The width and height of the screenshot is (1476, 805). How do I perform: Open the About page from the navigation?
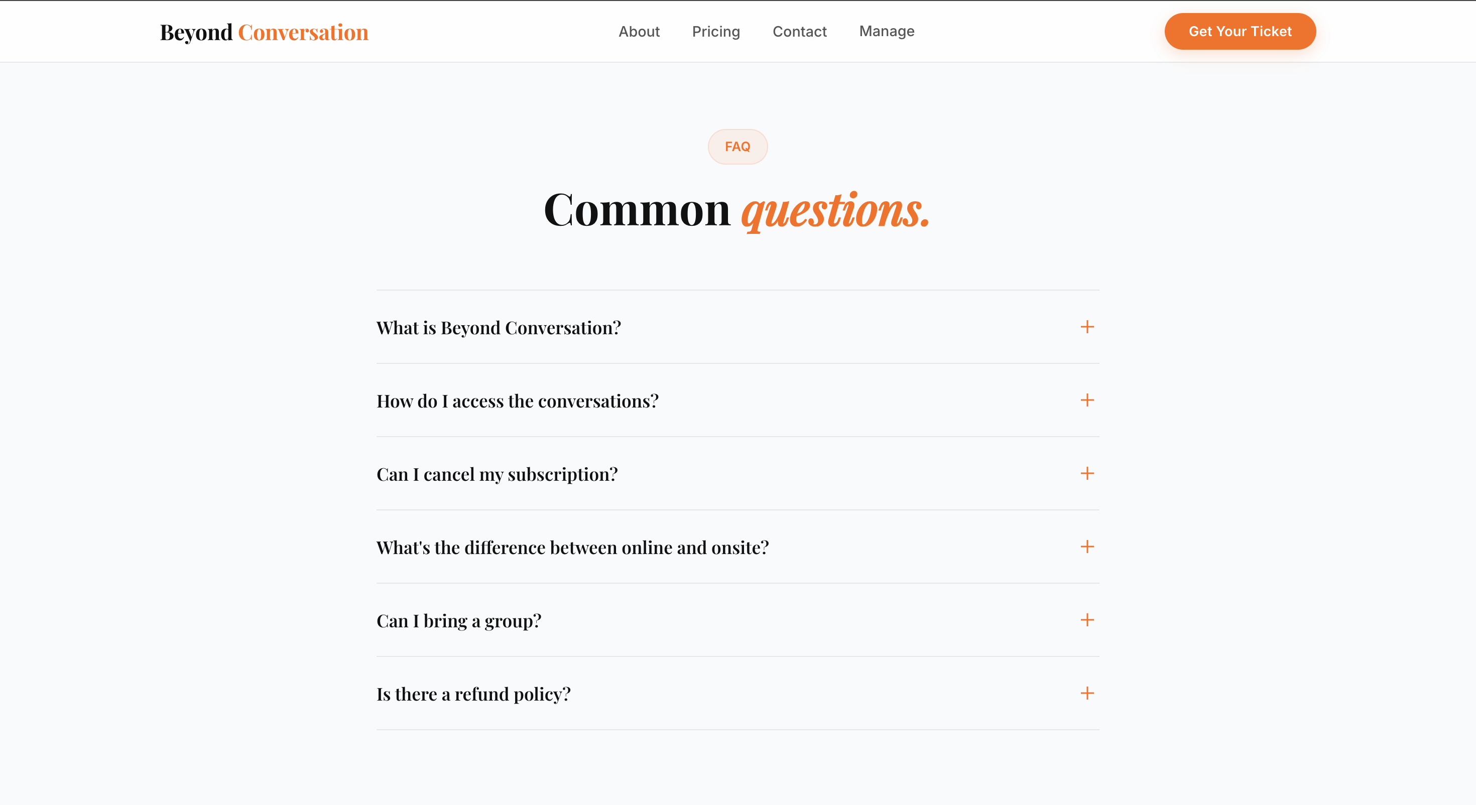(639, 32)
